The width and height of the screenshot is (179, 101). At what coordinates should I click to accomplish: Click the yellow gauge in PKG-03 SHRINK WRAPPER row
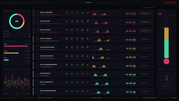pyautogui.click(x=83, y=65)
